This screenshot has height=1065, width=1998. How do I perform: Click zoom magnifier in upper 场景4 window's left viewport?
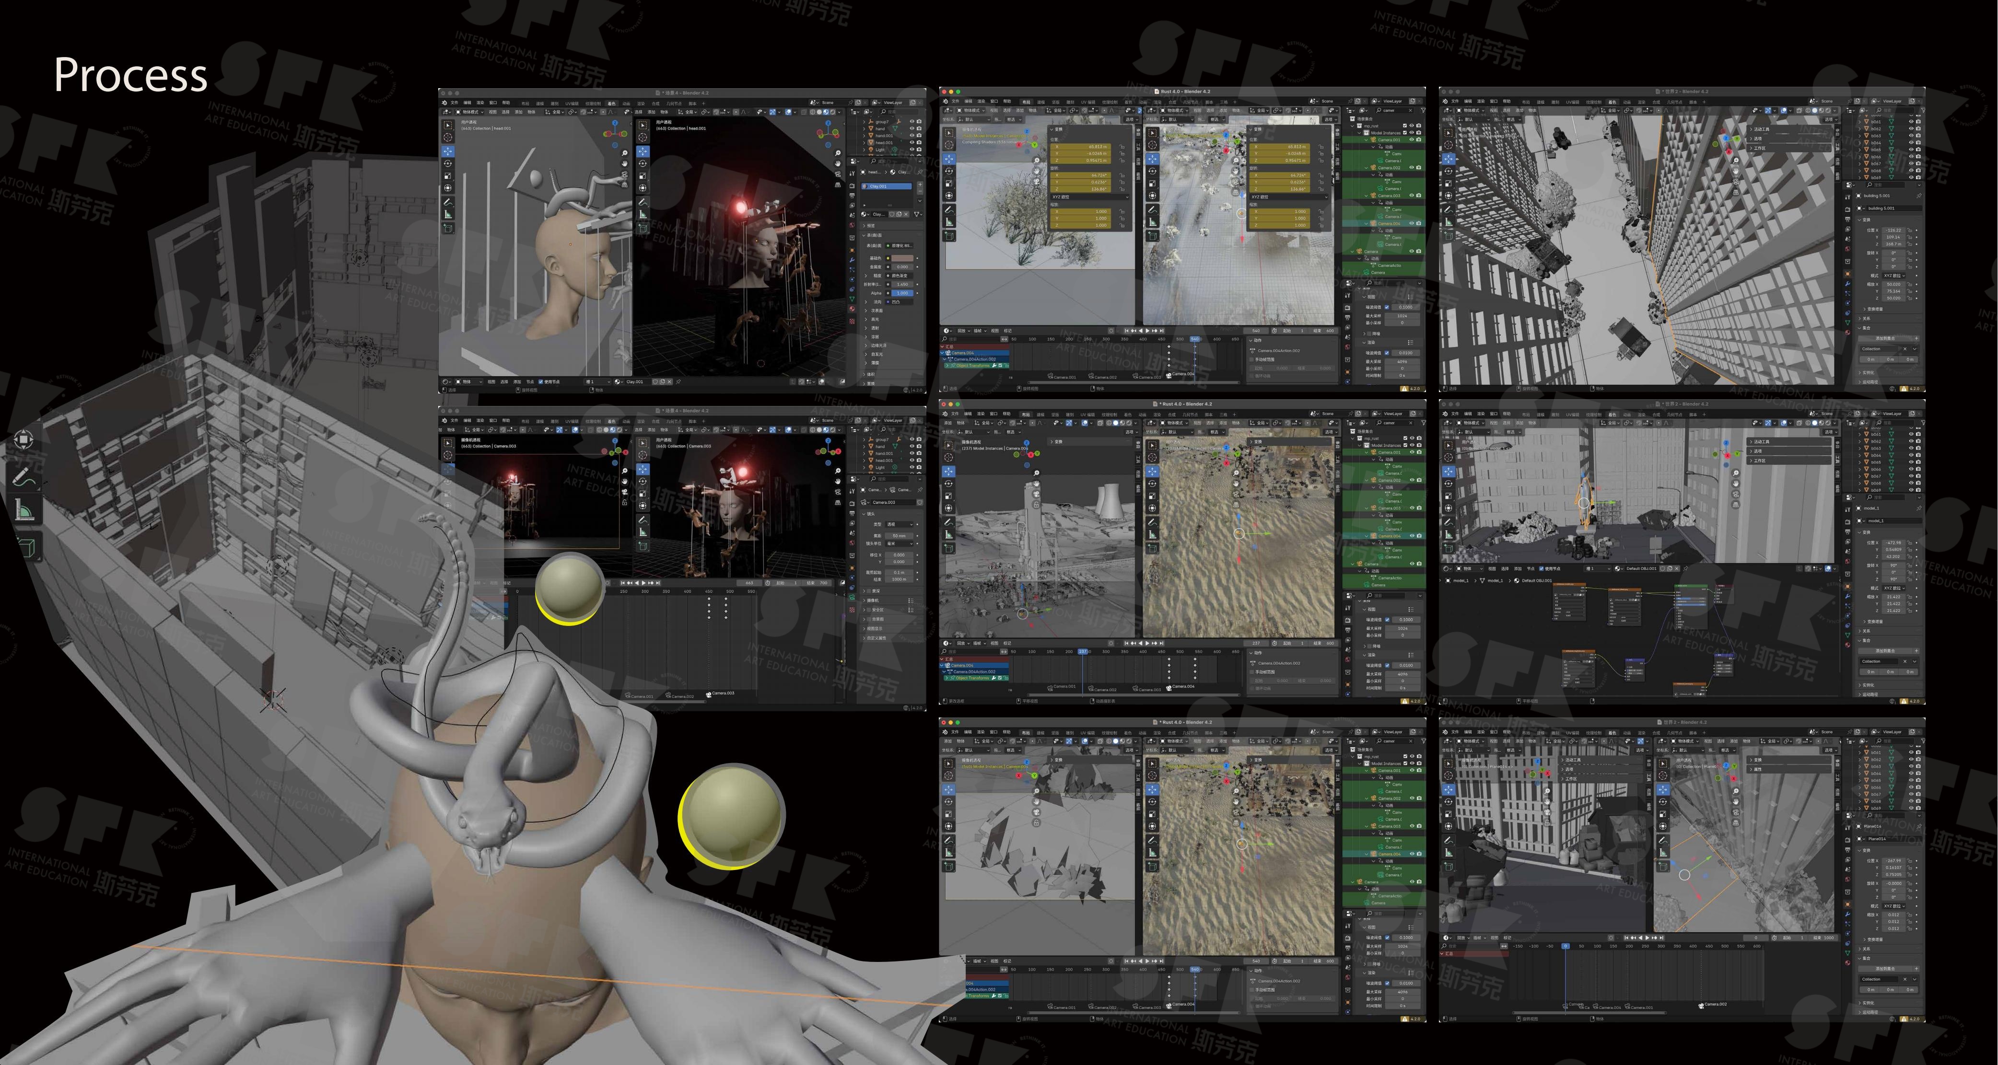(x=624, y=153)
